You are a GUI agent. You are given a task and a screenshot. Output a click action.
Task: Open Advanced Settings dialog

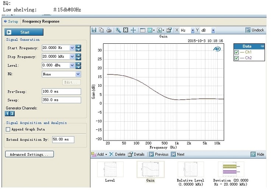point(29,154)
